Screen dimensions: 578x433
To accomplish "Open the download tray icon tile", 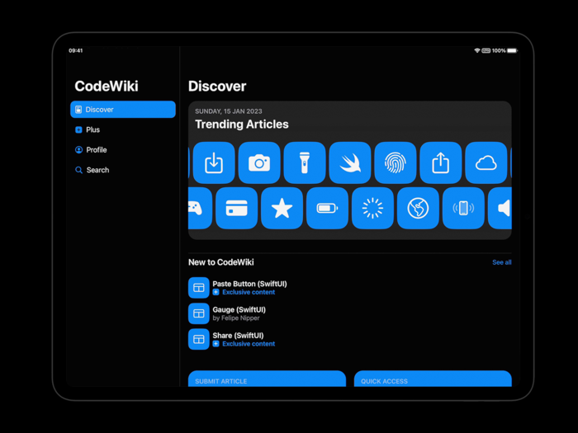I will (214, 162).
